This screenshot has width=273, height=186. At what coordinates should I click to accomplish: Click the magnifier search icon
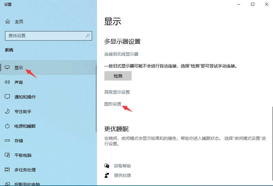point(88,36)
